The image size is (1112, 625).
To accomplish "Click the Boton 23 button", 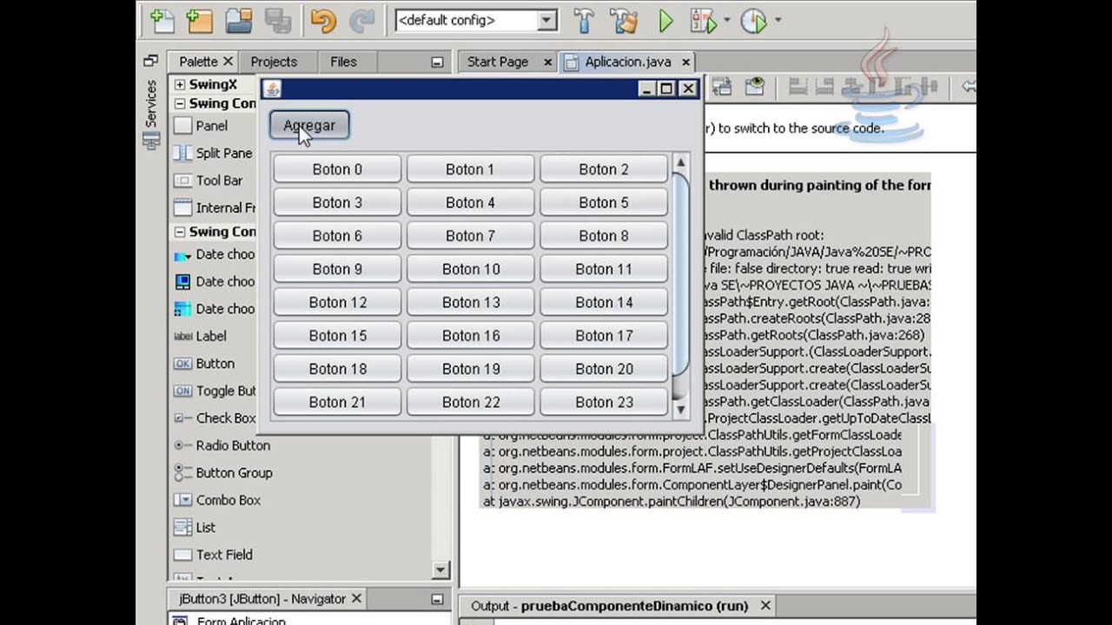I will 604,402.
